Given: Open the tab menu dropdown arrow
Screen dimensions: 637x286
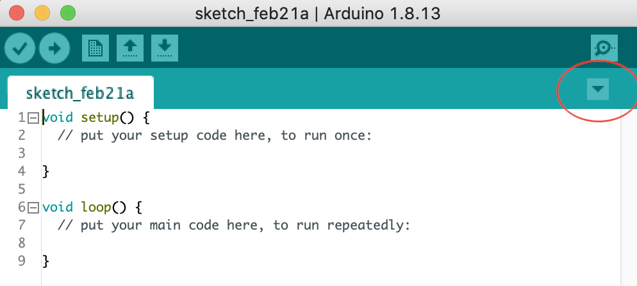Looking at the screenshot, I should (598, 89).
